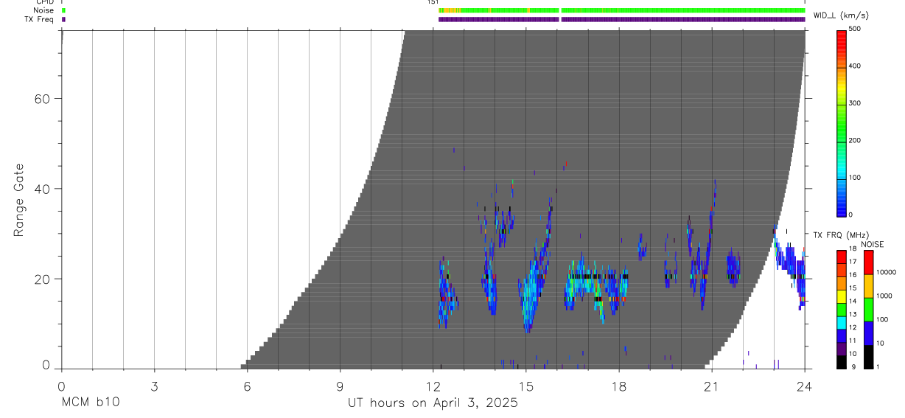
Task: Click the 300 tick on WID colorbar
Action: [x=856, y=104]
